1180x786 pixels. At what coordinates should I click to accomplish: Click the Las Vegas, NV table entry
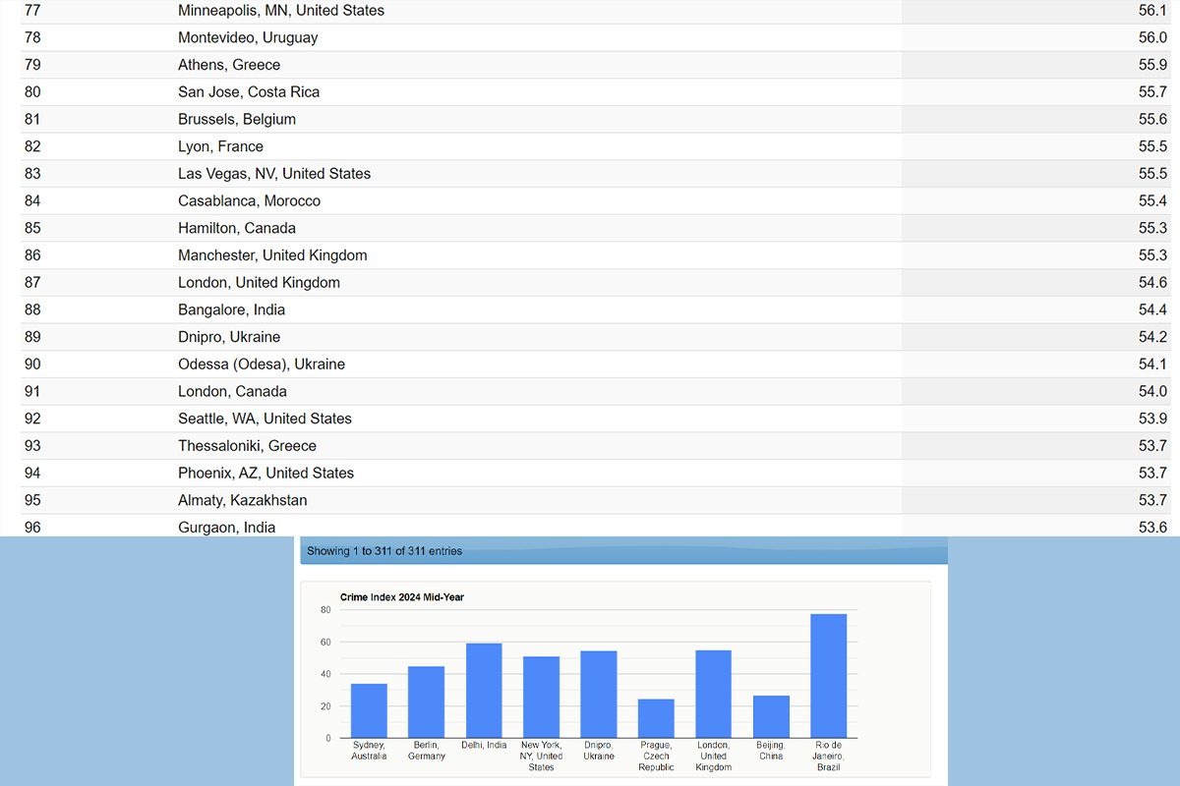pos(274,174)
